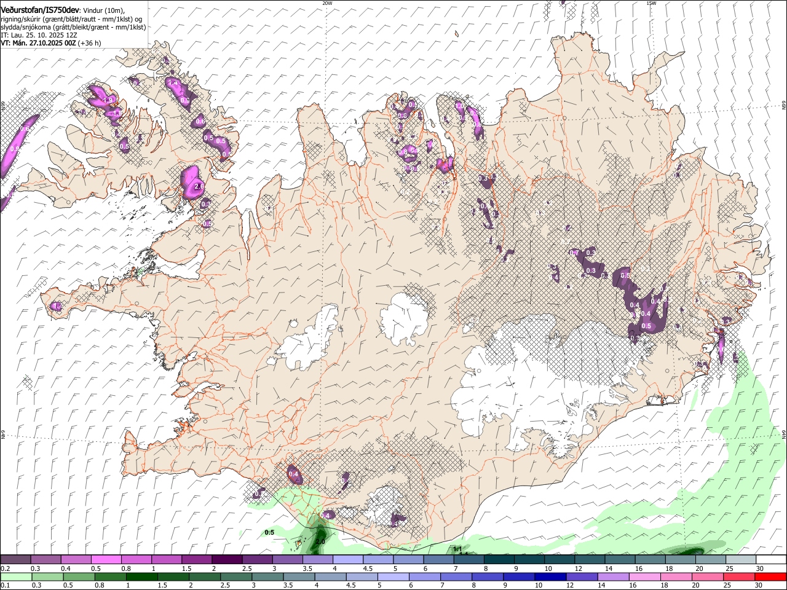Screen dimensions: 787x590
Task: Select the pale green 0.1–0.3 swatch in green scale
Action: [16, 577]
